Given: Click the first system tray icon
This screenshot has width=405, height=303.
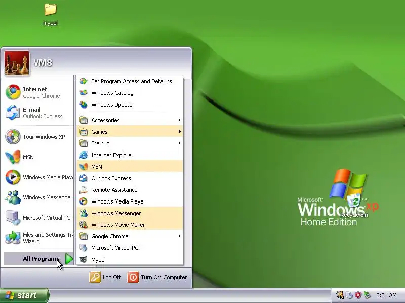Looking at the screenshot, I should (x=340, y=295).
